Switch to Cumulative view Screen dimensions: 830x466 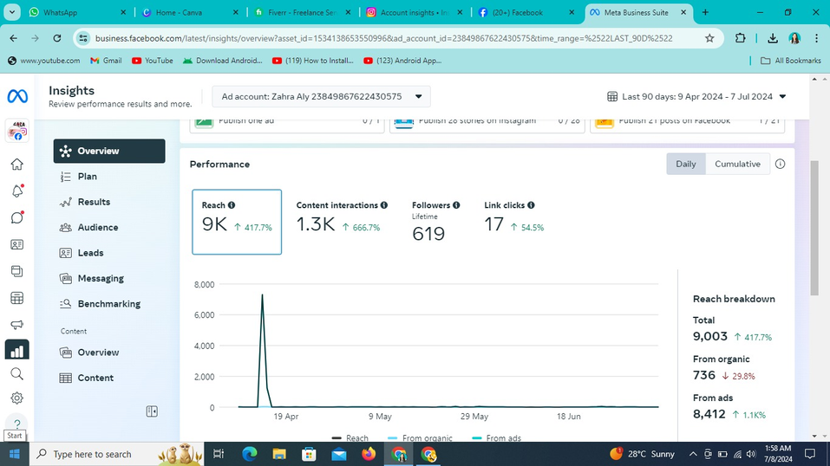click(737, 164)
